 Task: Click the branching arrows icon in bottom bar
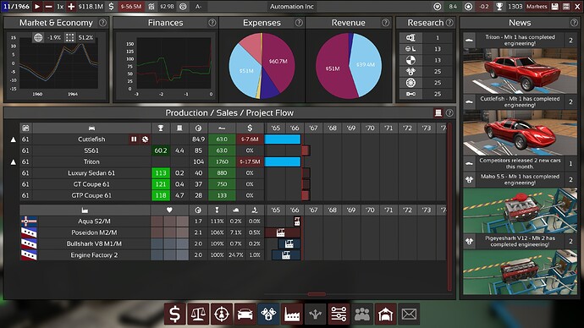316,314
